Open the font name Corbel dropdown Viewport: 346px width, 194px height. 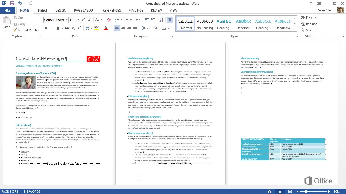click(66, 20)
